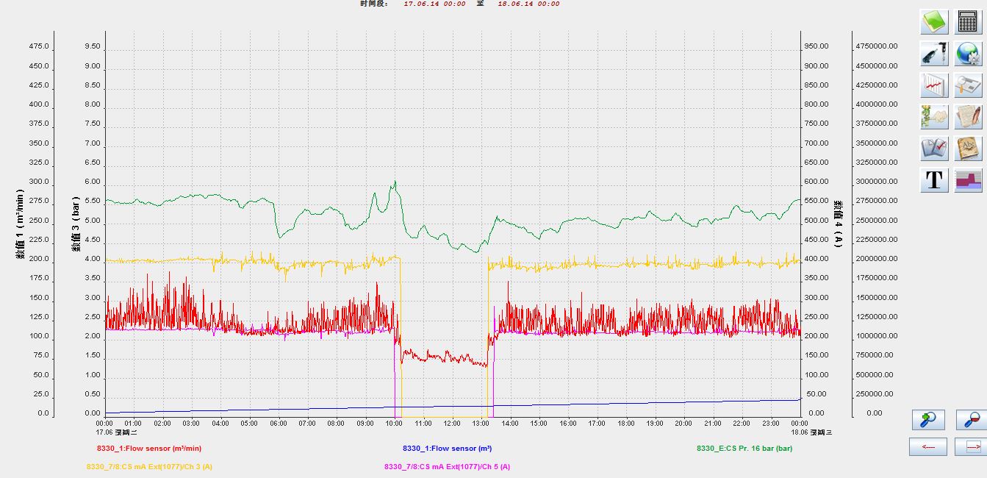Click the sensor probe instruments icon

(934, 54)
